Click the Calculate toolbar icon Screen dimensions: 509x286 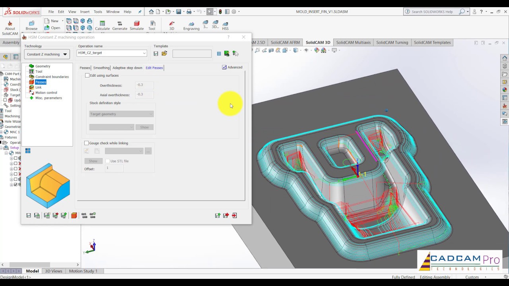(x=102, y=25)
